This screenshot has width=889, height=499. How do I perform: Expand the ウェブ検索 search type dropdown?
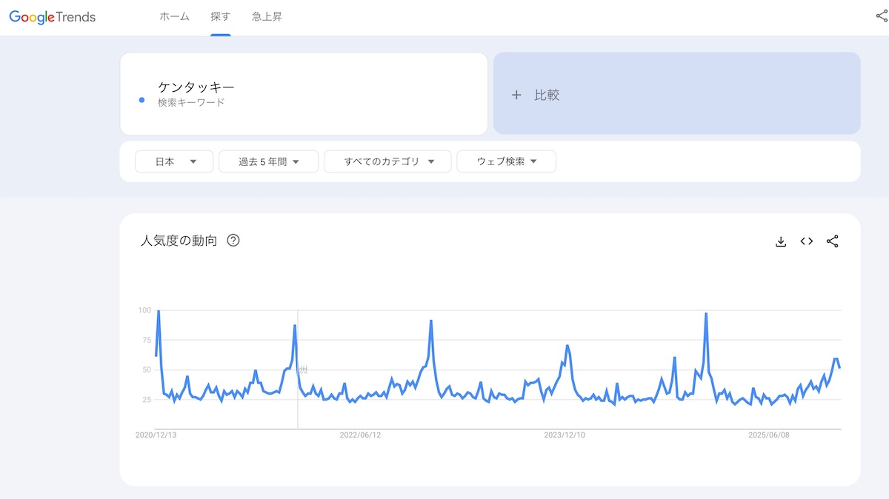click(507, 161)
